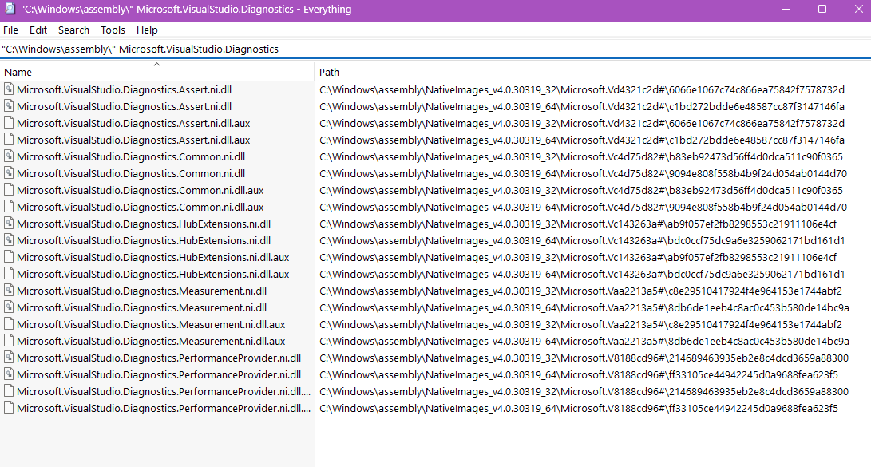
Task: Select icon of HubExtensions.ni.dll.aux 32-bit row
Action: coord(8,256)
